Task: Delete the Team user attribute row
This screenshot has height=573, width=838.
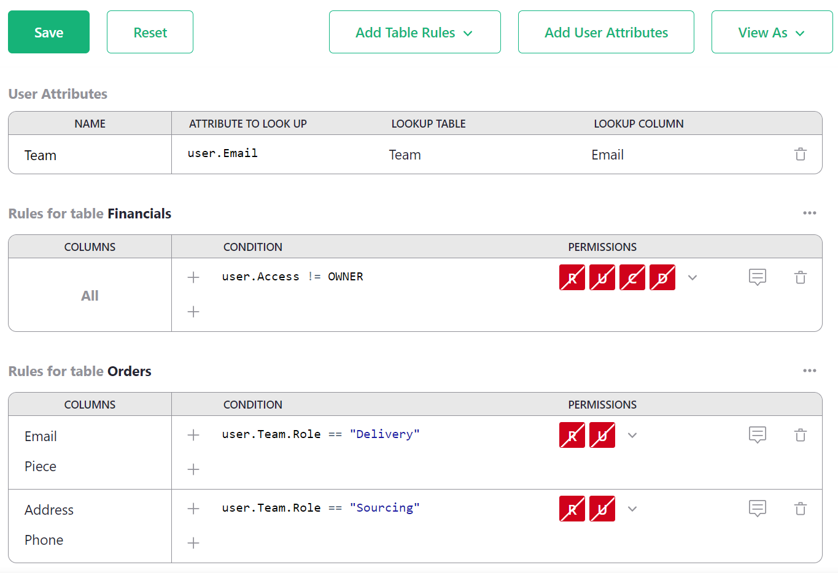Action: point(800,154)
